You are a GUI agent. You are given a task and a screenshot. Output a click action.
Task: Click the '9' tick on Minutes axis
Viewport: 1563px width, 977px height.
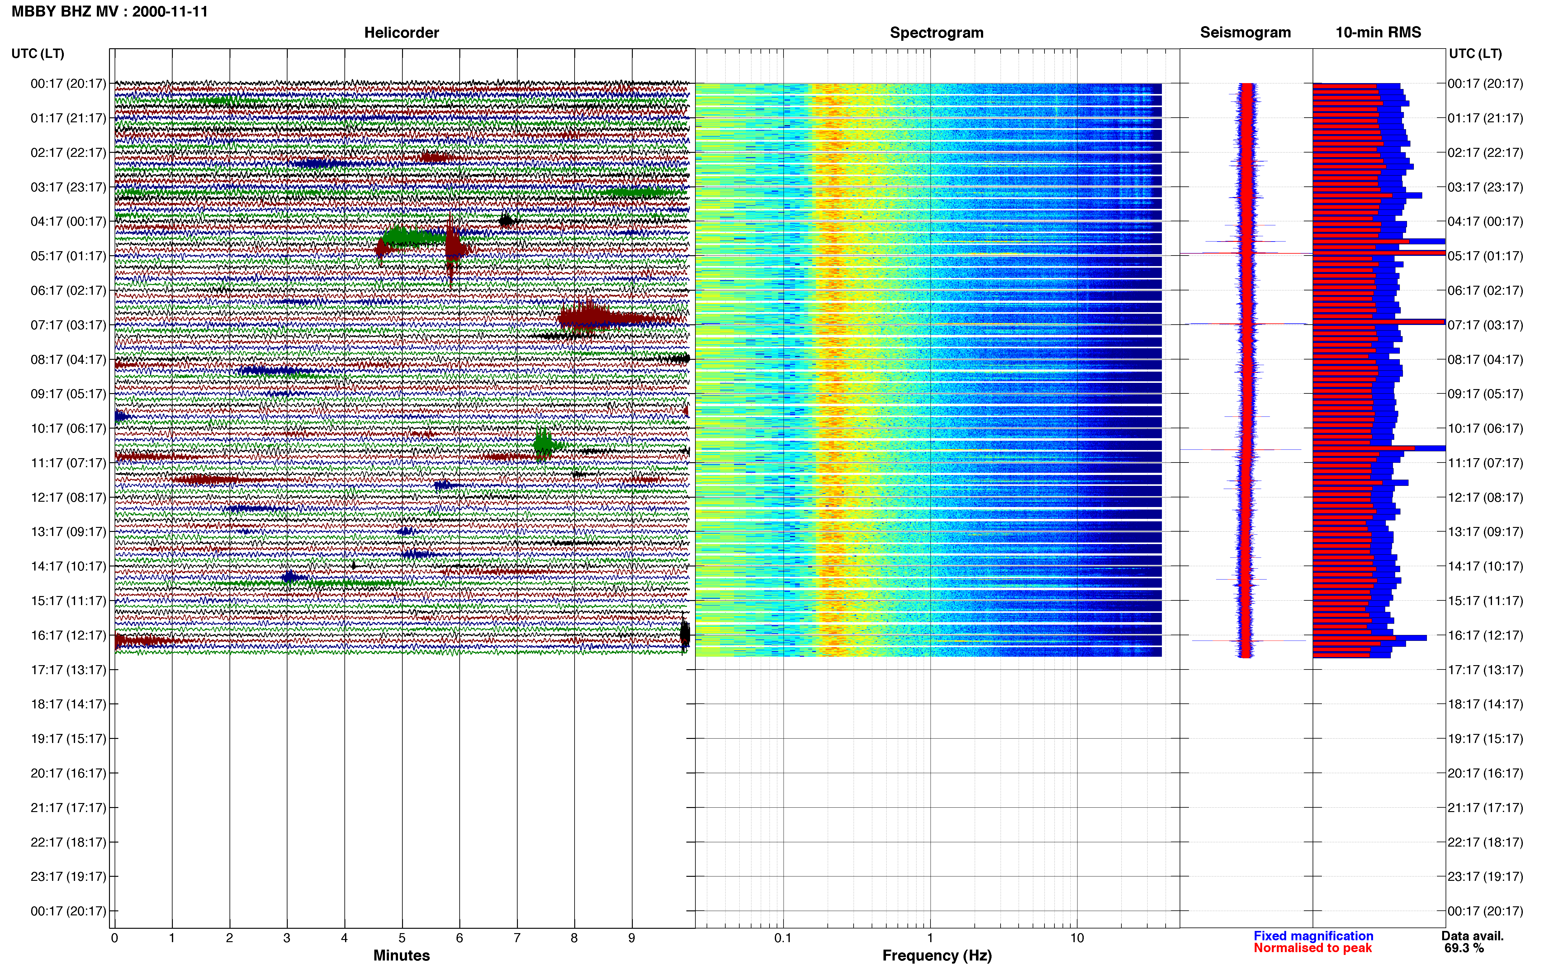[632, 938]
